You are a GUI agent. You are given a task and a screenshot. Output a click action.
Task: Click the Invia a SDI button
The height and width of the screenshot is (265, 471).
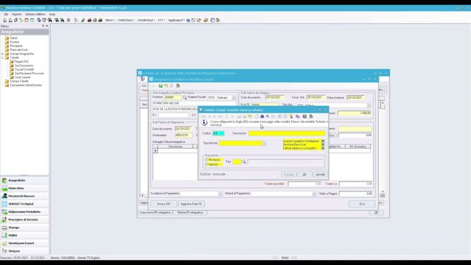(163, 203)
